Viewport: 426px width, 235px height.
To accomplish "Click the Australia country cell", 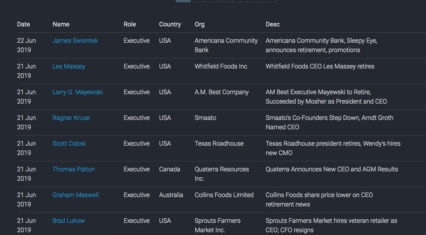I will pyautogui.click(x=171, y=195).
